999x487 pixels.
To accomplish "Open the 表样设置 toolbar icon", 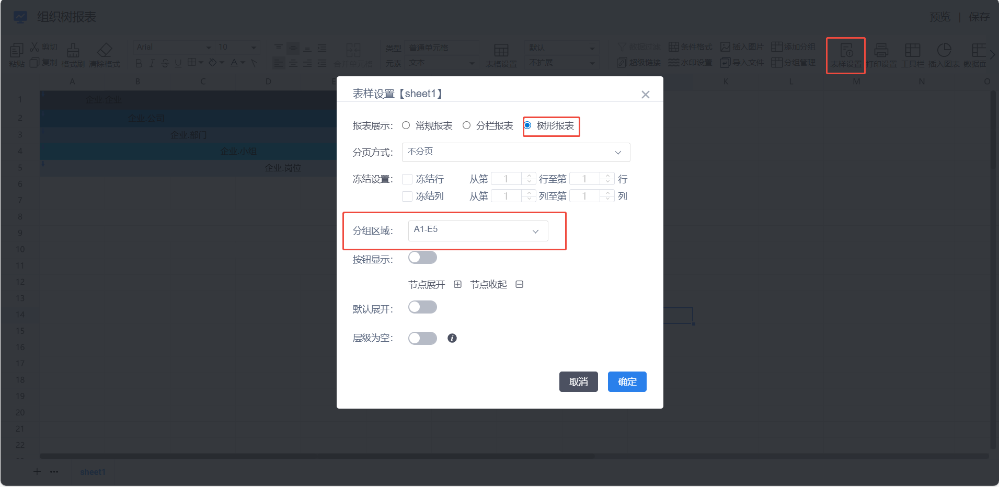I will click(x=846, y=51).
